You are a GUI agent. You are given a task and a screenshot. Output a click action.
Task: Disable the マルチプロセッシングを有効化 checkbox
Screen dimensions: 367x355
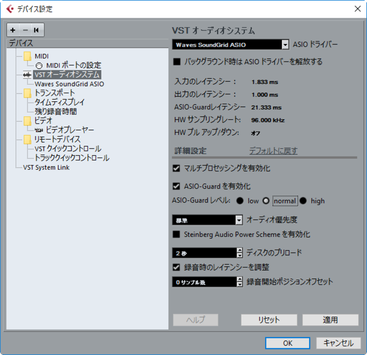coord(176,168)
